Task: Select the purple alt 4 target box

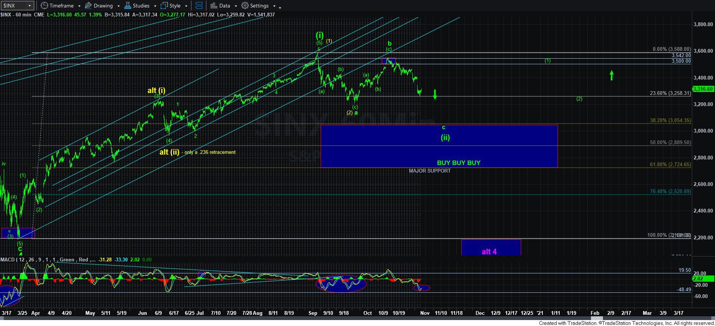Action: (490, 248)
